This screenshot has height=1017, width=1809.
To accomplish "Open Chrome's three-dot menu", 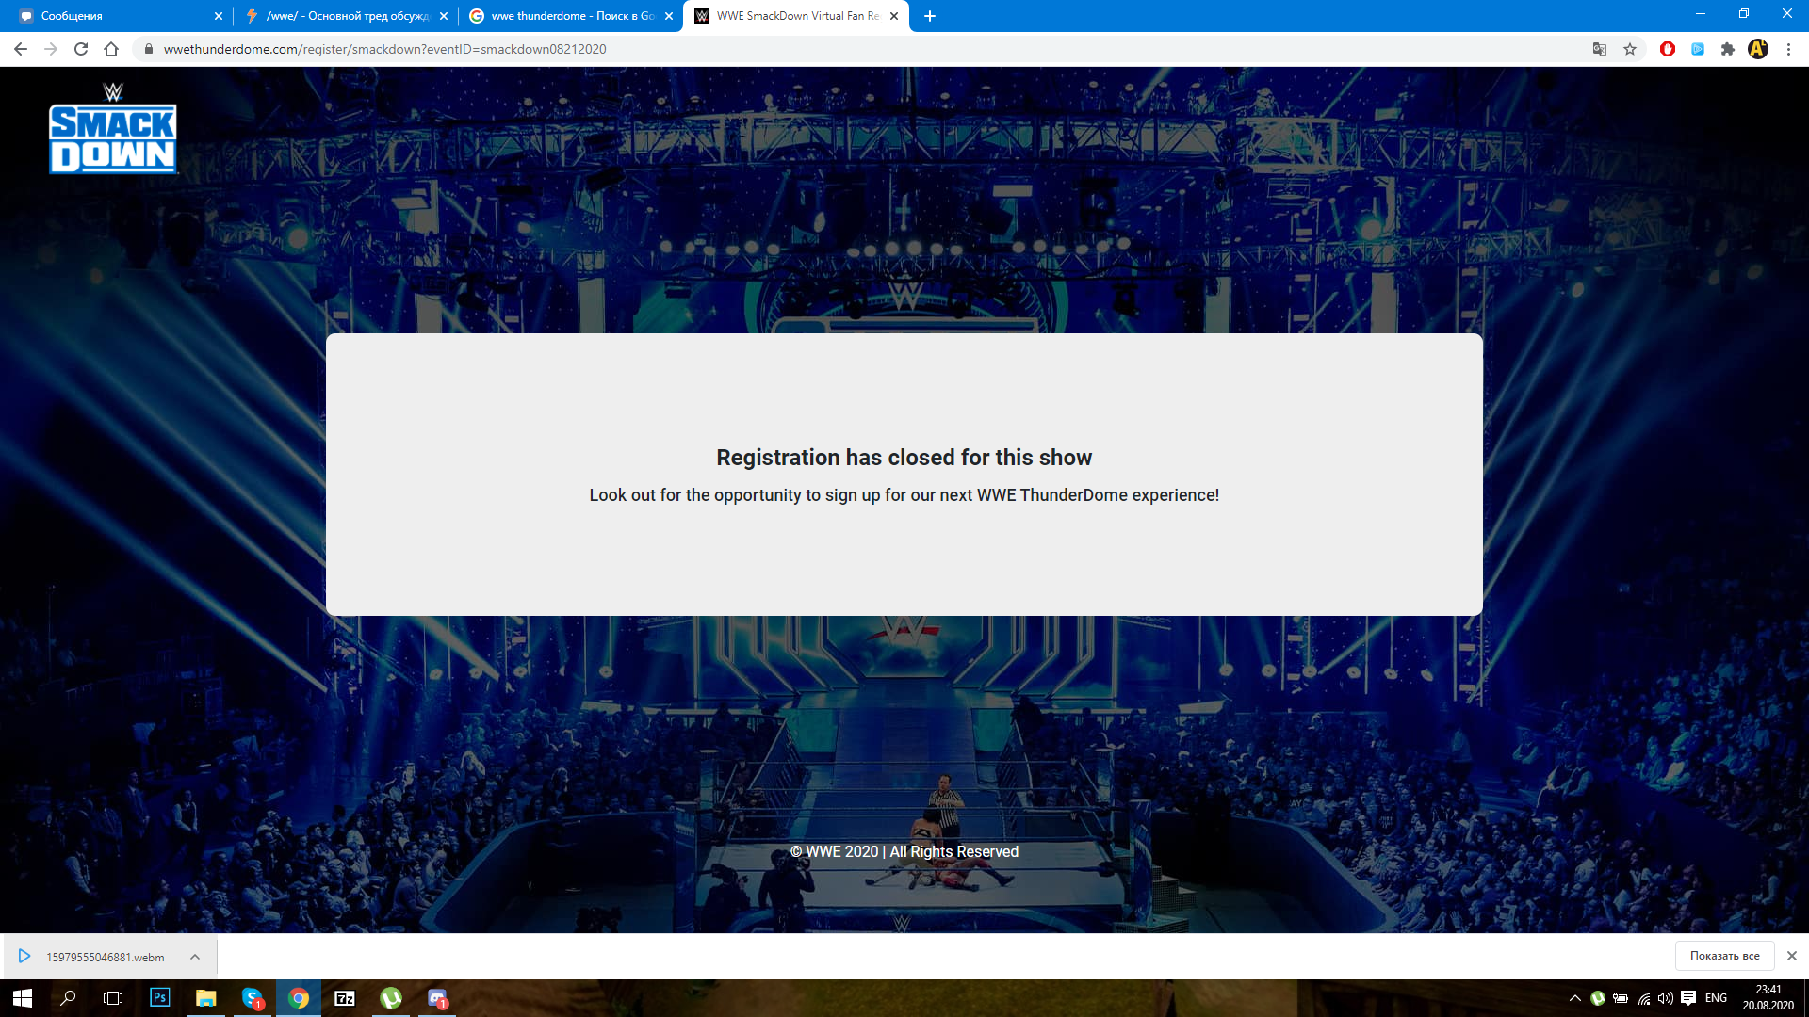I will (1788, 49).
